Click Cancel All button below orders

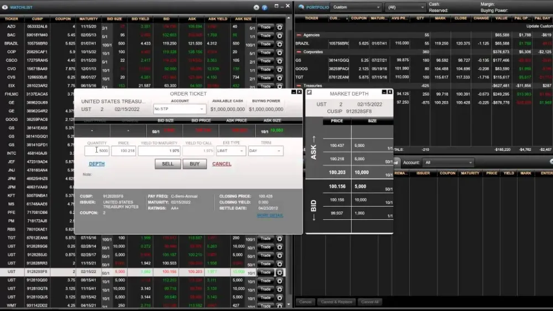[x=369, y=302]
